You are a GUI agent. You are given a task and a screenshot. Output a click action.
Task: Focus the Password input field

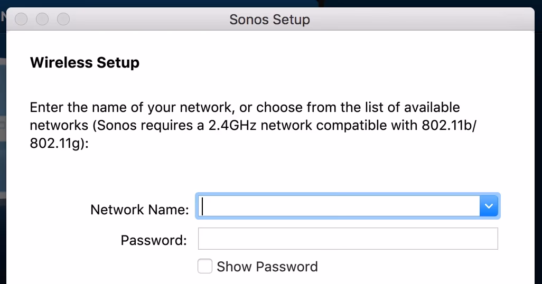348,239
